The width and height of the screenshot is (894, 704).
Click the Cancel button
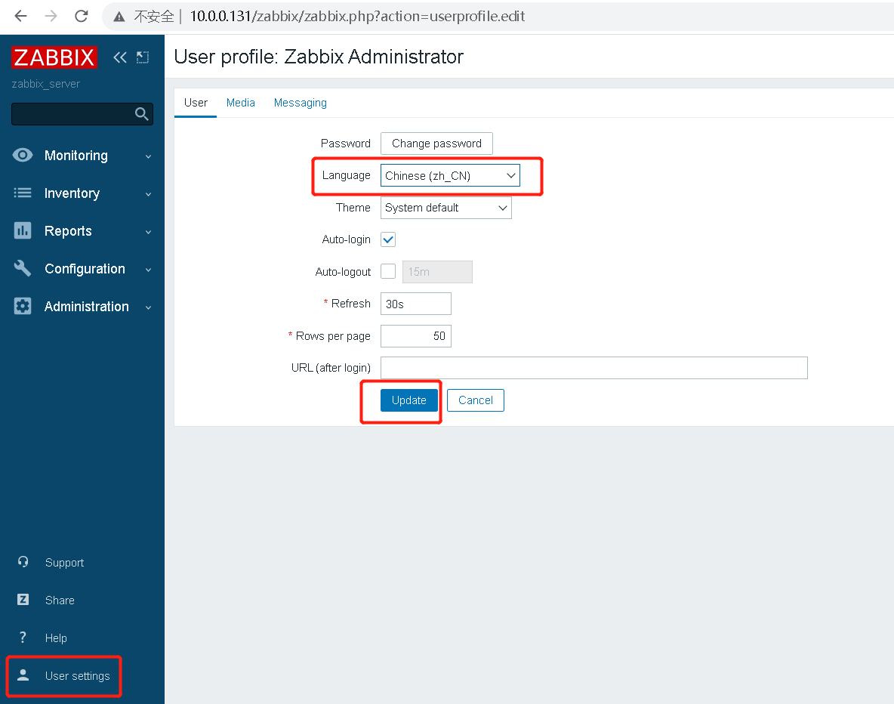coord(476,400)
